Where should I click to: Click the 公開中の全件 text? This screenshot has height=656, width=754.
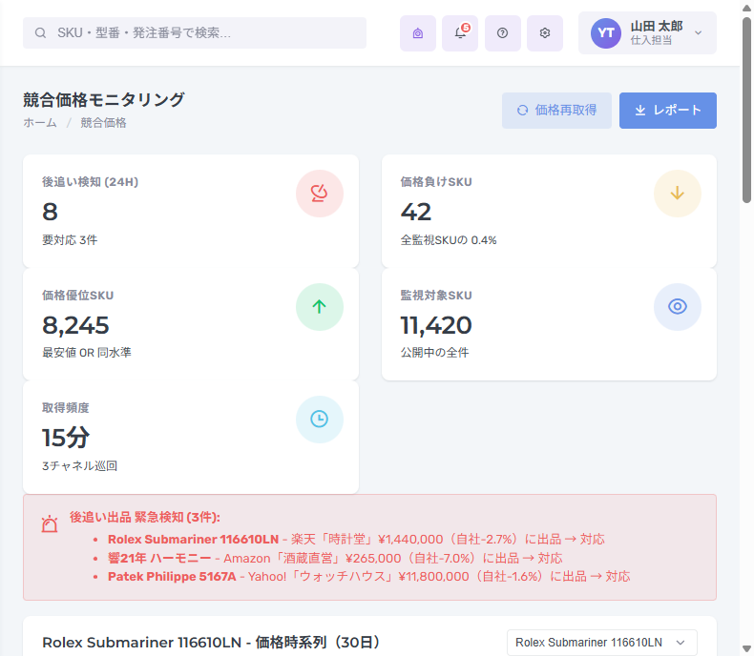[x=434, y=353]
